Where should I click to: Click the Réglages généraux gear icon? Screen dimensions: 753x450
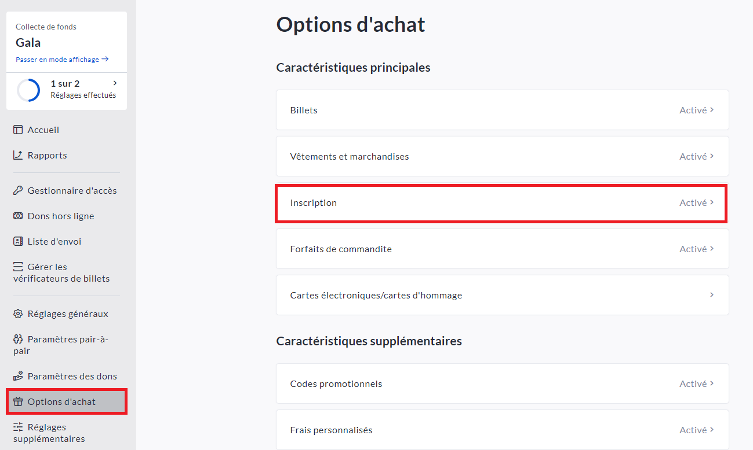18,314
